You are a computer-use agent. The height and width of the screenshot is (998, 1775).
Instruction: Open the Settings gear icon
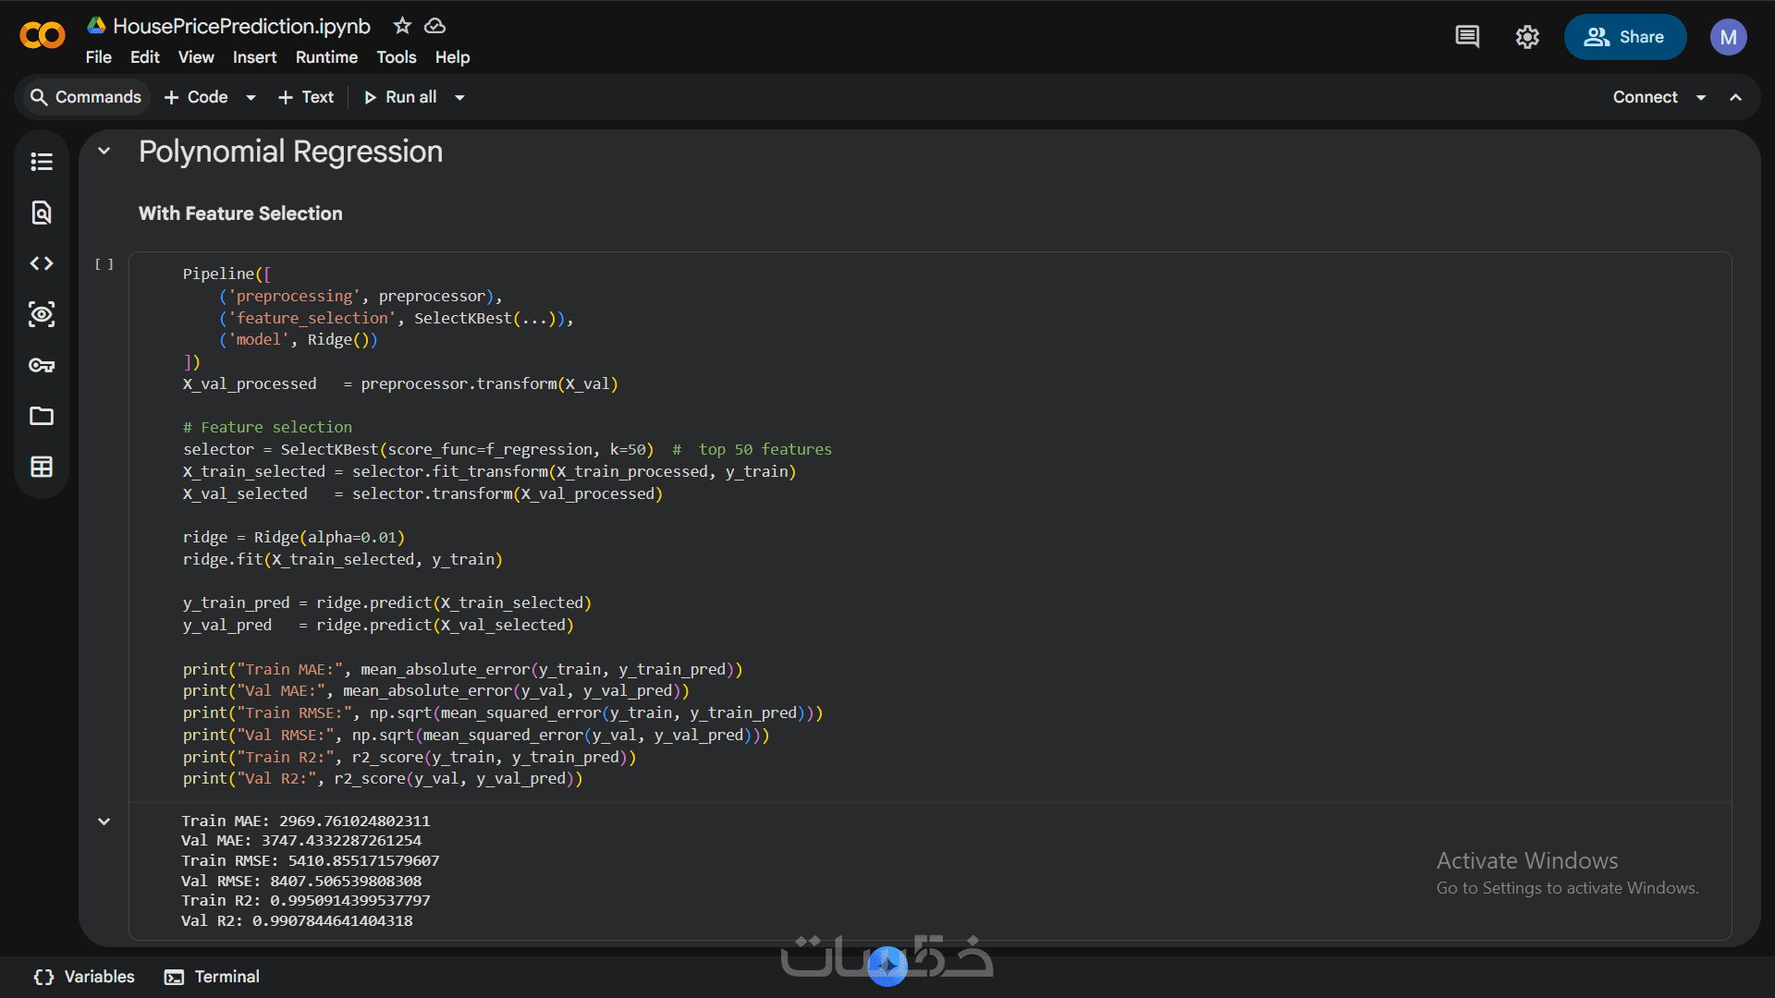pos(1527,37)
